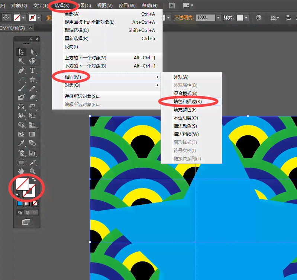
Task: Open the 窗口(W) menu
Action: coord(127,6)
